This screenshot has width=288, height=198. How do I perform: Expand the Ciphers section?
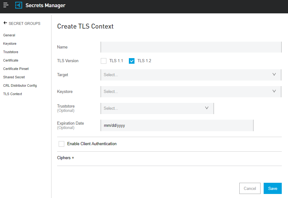point(66,158)
